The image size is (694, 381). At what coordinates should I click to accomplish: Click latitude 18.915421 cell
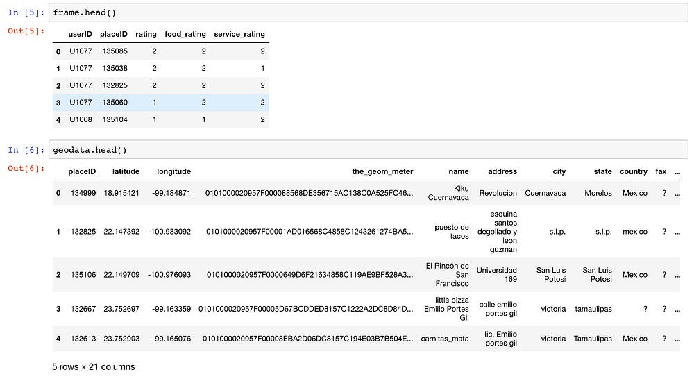coord(121,193)
